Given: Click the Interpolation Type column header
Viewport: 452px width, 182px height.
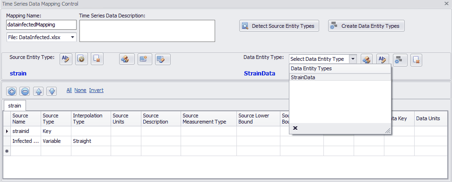Looking at the screenshot, I should point(91,119).
